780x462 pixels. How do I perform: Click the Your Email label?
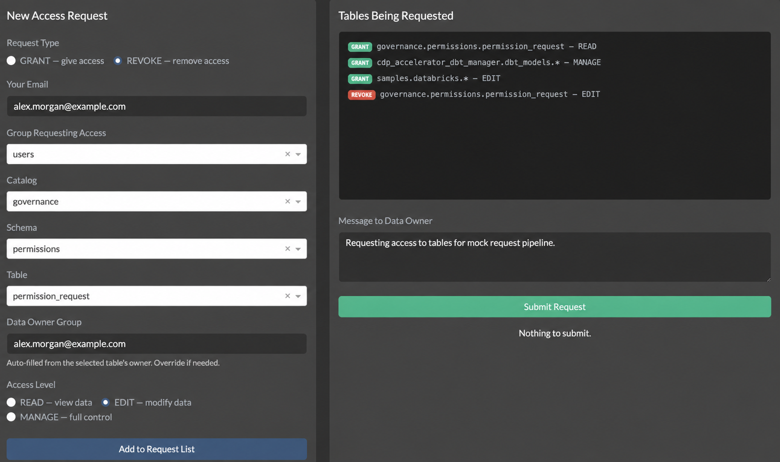click(x=27, y=84)
